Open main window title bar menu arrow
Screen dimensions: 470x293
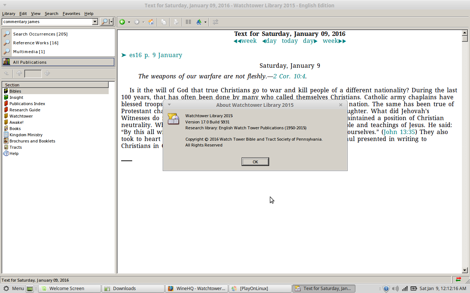(x=5, y=5)
